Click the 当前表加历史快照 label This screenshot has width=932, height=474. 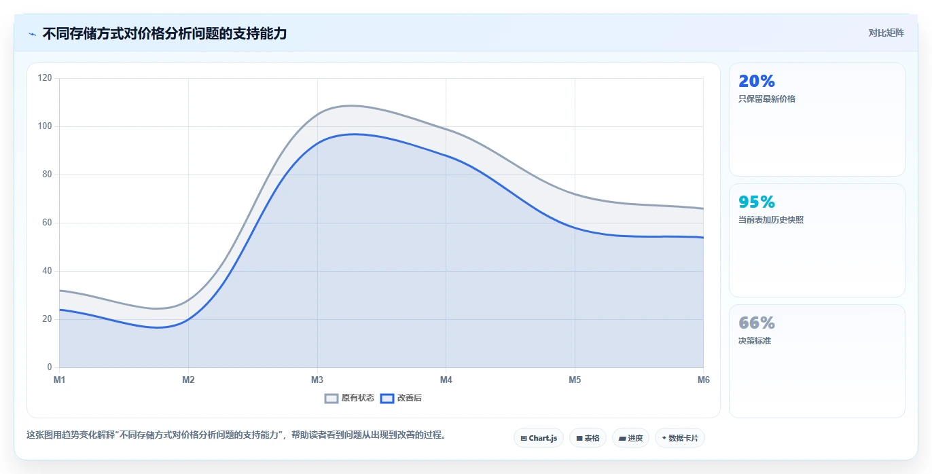(771, 220)
